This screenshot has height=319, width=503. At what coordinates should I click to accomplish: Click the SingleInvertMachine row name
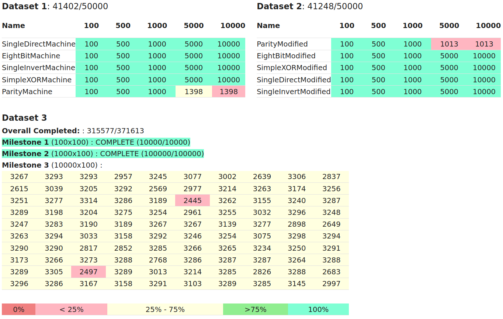click(x=39, y=68)
